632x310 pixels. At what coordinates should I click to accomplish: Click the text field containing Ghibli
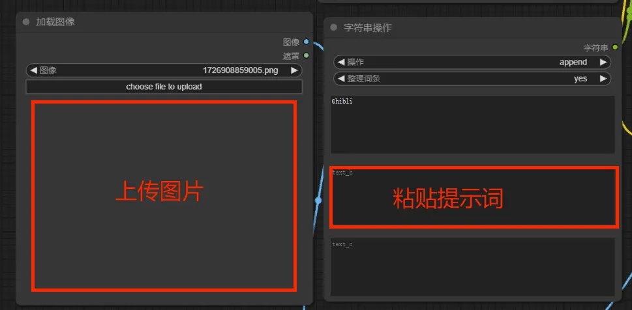pos(472,125)
